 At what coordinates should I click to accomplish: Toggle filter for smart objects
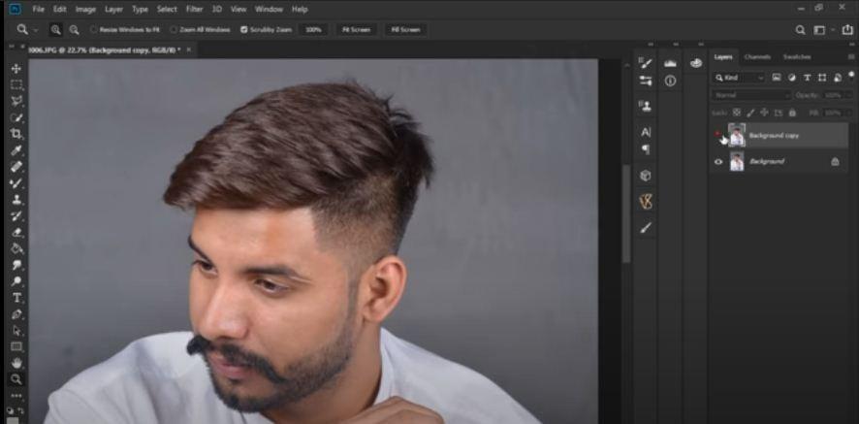click(838, 78)
